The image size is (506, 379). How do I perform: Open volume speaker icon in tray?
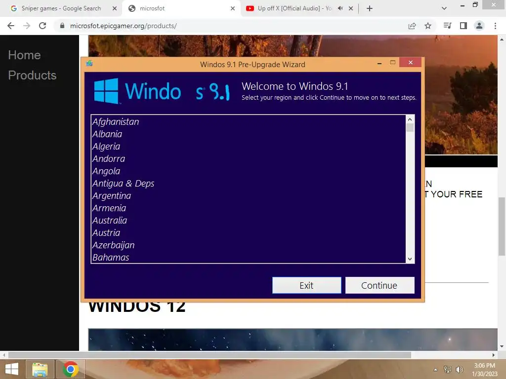[460, 370]
